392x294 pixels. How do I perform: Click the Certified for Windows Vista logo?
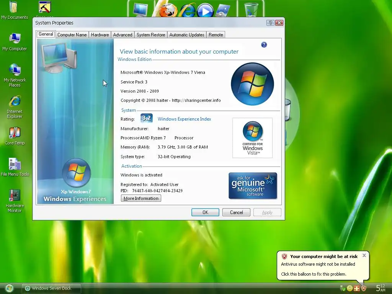pos(253,138)
